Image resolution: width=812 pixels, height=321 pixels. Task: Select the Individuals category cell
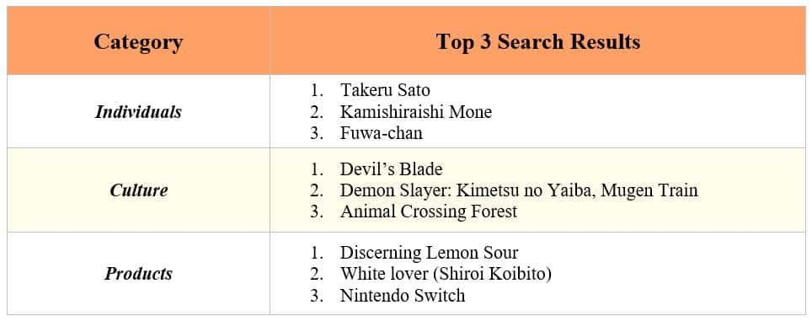[138, 112]
